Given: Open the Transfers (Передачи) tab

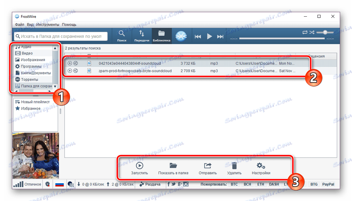Looking at the screenshot, I should coord(142,36).
